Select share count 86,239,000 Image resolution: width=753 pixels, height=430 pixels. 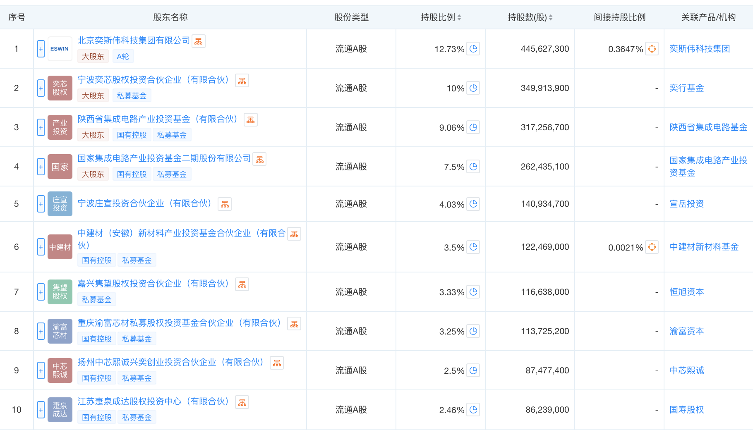pos(547,410)
